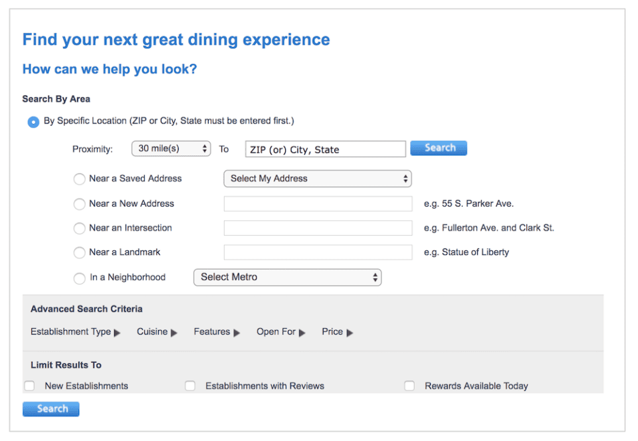The image size is (638, 441).
Task: Open the Proximity distance dropdown
Action: 171,149
